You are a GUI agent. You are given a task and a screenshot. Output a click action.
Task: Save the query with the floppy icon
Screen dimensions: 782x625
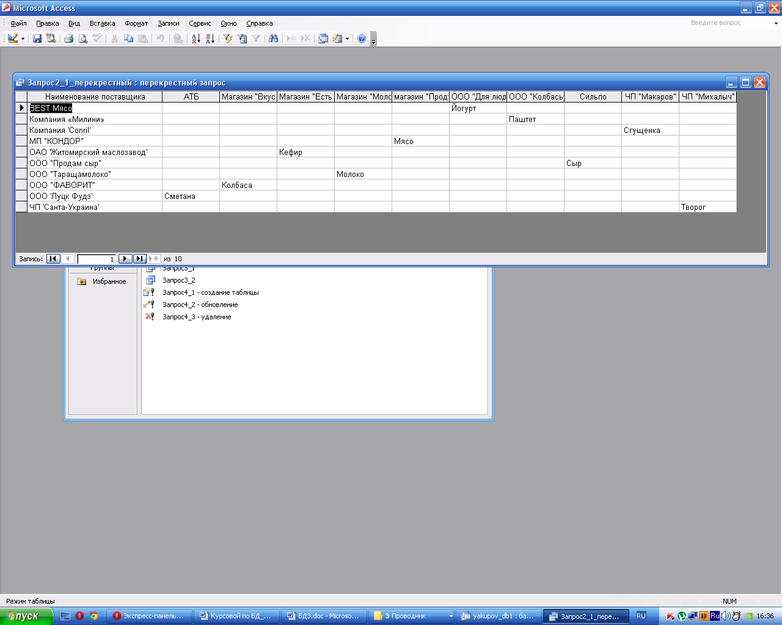click(37, 38)
